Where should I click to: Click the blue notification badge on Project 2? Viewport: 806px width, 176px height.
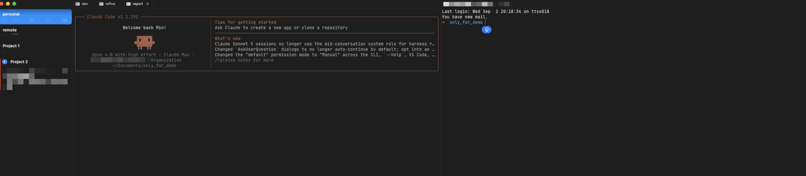click(x=5, y=62)
